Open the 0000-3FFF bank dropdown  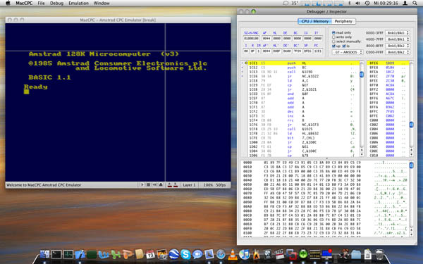pos(398,32)
